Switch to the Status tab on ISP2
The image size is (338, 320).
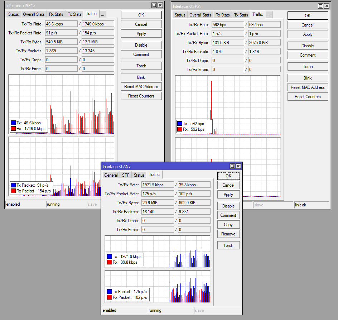[x=180, y=15]
